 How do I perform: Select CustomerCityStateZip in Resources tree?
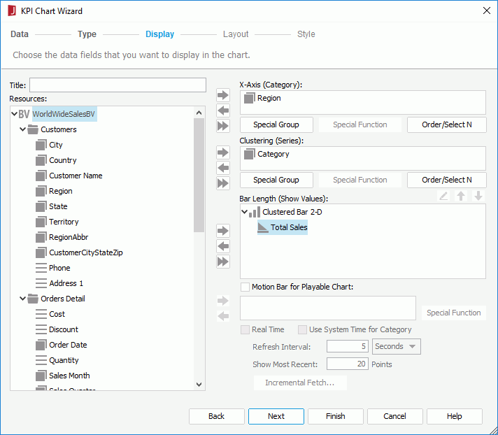click(86, 252)
